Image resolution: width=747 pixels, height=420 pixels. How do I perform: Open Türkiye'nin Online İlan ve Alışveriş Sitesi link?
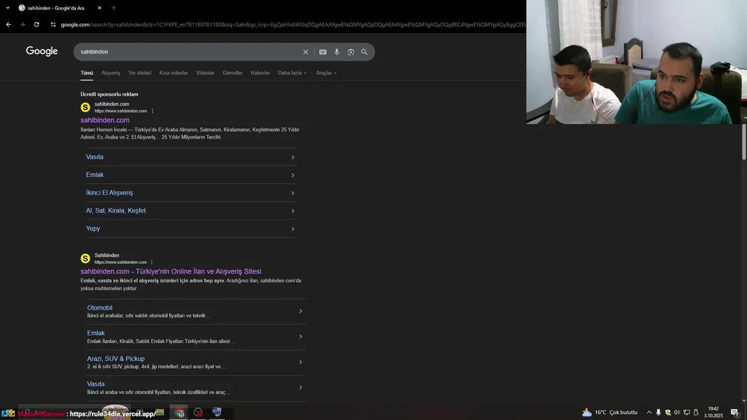coord(170,271)
